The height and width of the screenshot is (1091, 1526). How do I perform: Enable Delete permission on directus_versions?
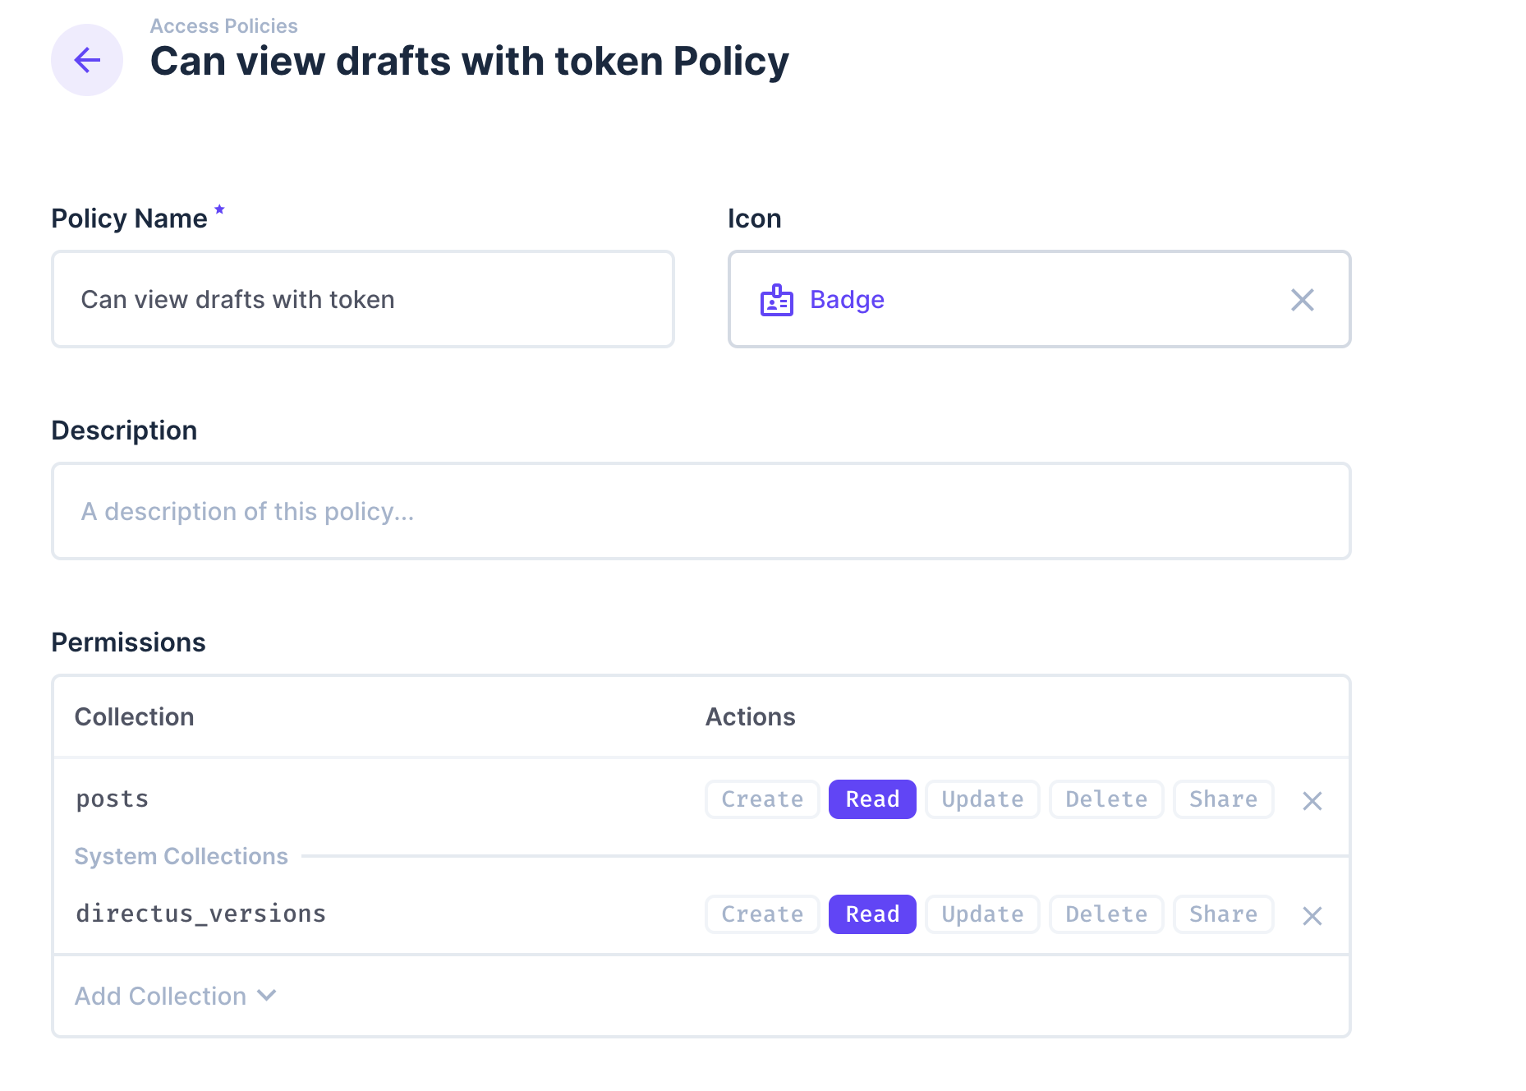[1105, 914]
